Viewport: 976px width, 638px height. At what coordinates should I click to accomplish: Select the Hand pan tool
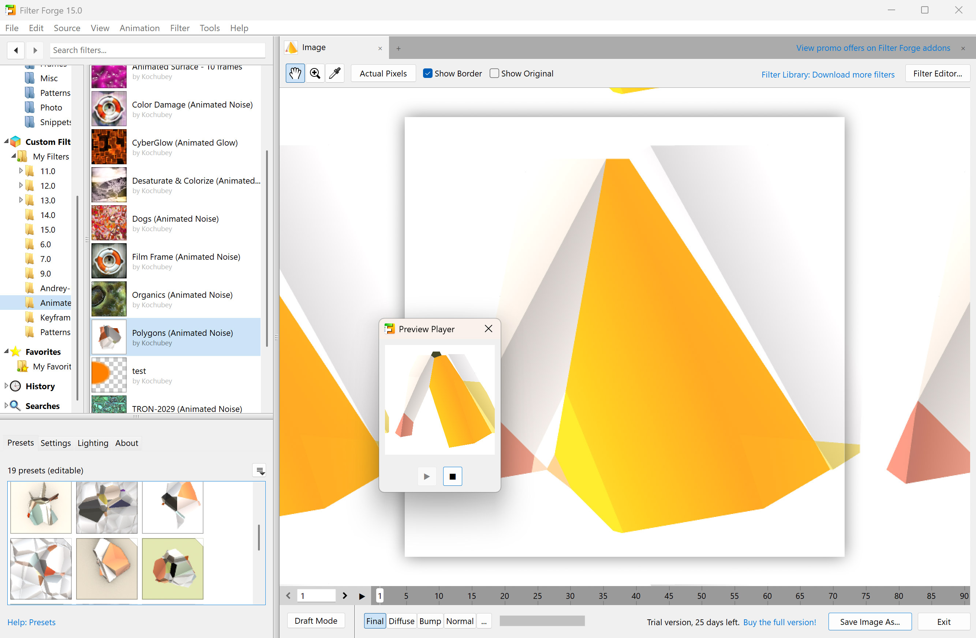point(295,74)
